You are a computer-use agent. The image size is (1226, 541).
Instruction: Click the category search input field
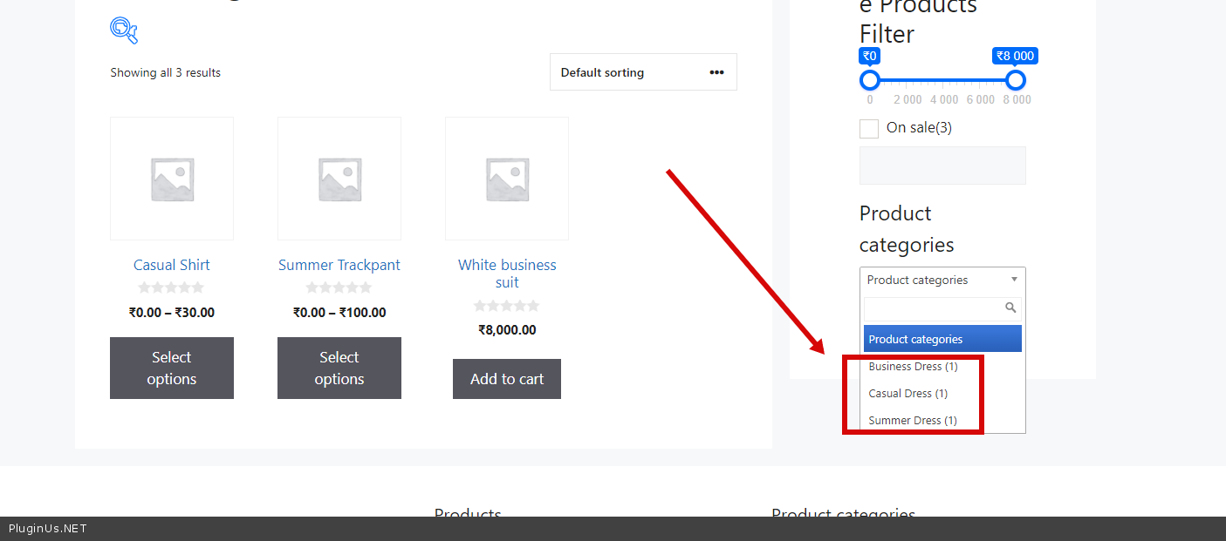[x=934, y=308]
